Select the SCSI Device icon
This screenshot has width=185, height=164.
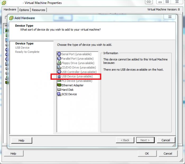tap(59, 94)
